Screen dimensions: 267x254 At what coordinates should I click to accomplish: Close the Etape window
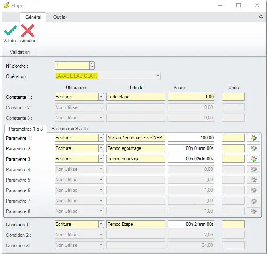coord(257,5)
